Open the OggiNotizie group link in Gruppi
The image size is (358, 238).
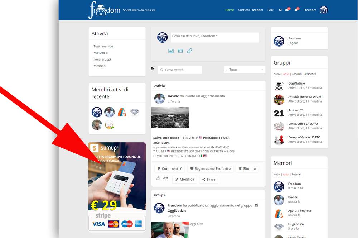pos(296,84)
